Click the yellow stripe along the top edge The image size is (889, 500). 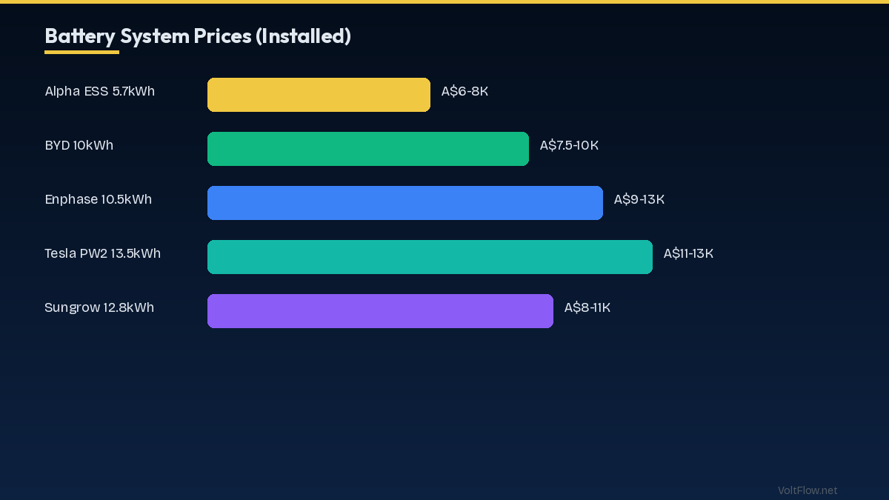(x=444, y=1)
